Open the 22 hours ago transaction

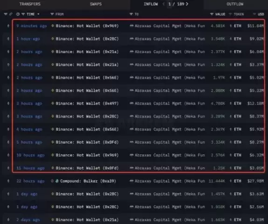30,181
